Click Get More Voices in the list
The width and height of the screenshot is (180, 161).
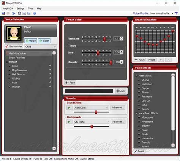point(28,53)
